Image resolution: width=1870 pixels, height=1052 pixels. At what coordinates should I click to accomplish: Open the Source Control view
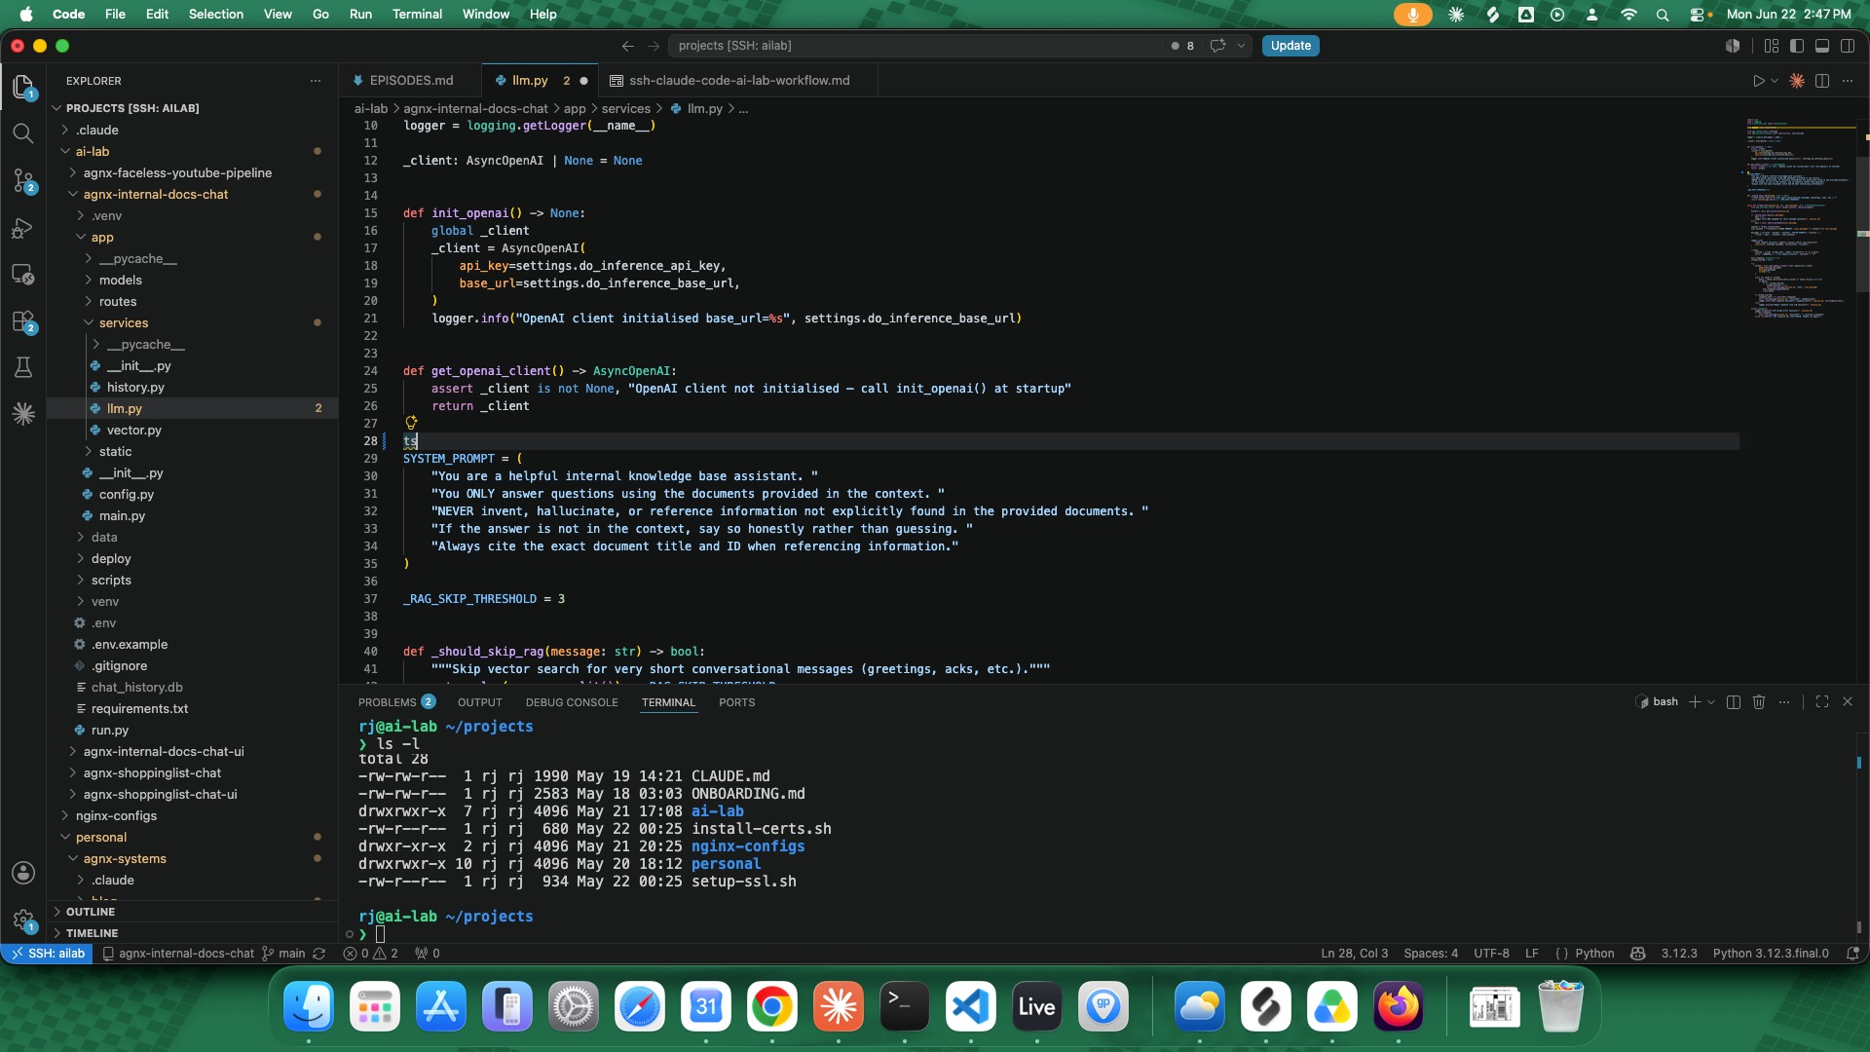(x=23, y=180)
